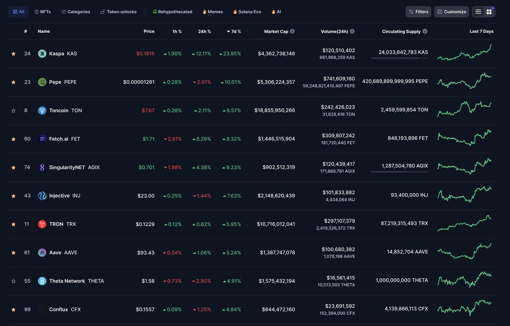Screen dimensions: 510x326
Task: Click the Filters button
Action: click(x=418, y=11)
